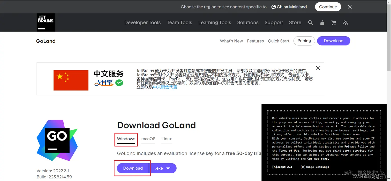Screen dimensions: 391x181
Task: Click the Continue button for region selection
Action: 328,7
